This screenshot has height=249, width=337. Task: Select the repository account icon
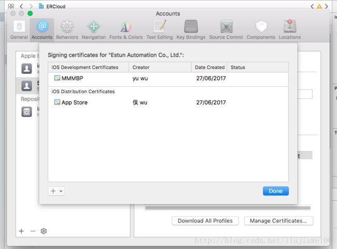point(26,112)
